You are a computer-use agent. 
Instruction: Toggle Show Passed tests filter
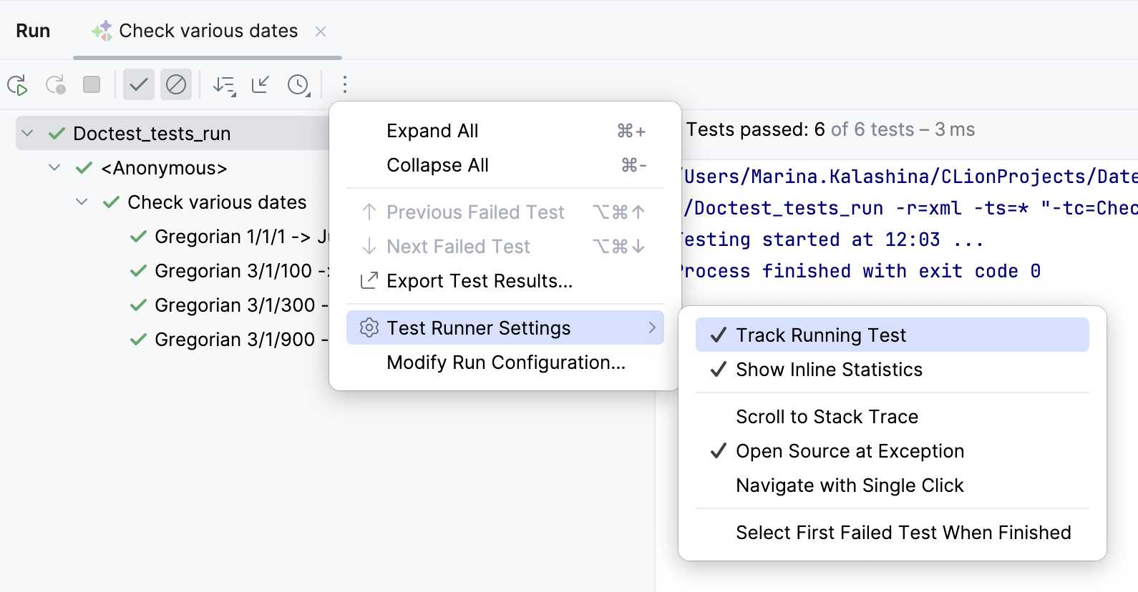coord(138,84)
